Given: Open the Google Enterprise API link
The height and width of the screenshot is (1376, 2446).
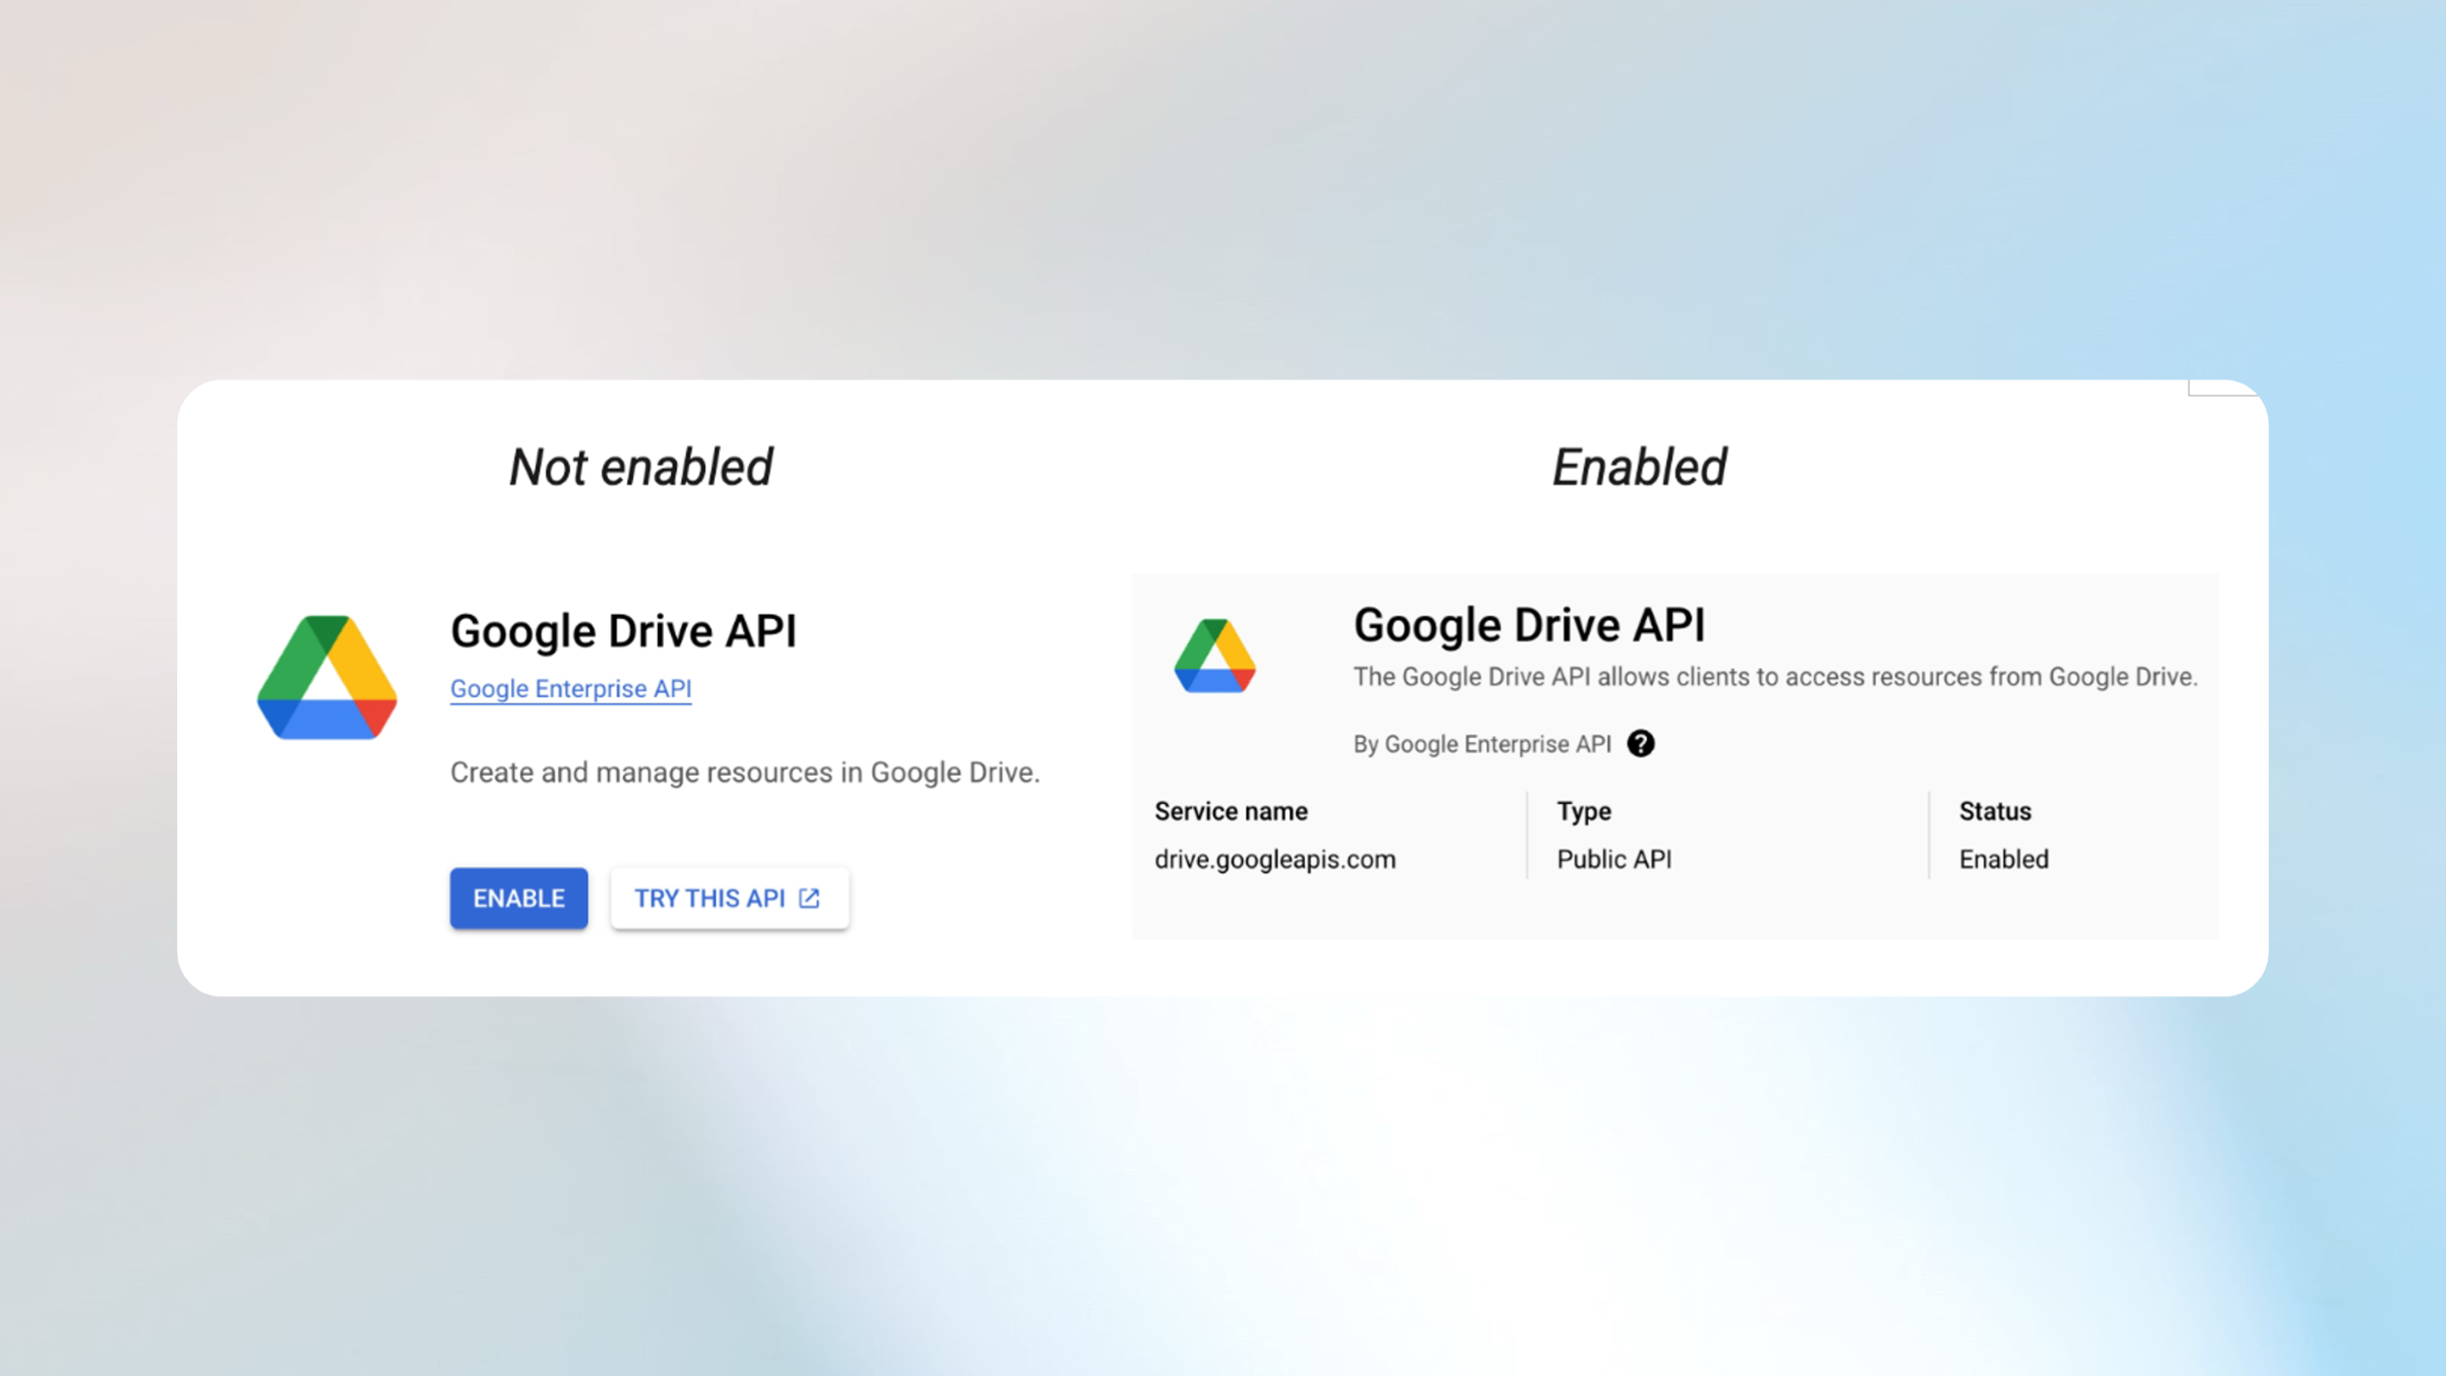Looking at the screenshot, I should (571, 689).
